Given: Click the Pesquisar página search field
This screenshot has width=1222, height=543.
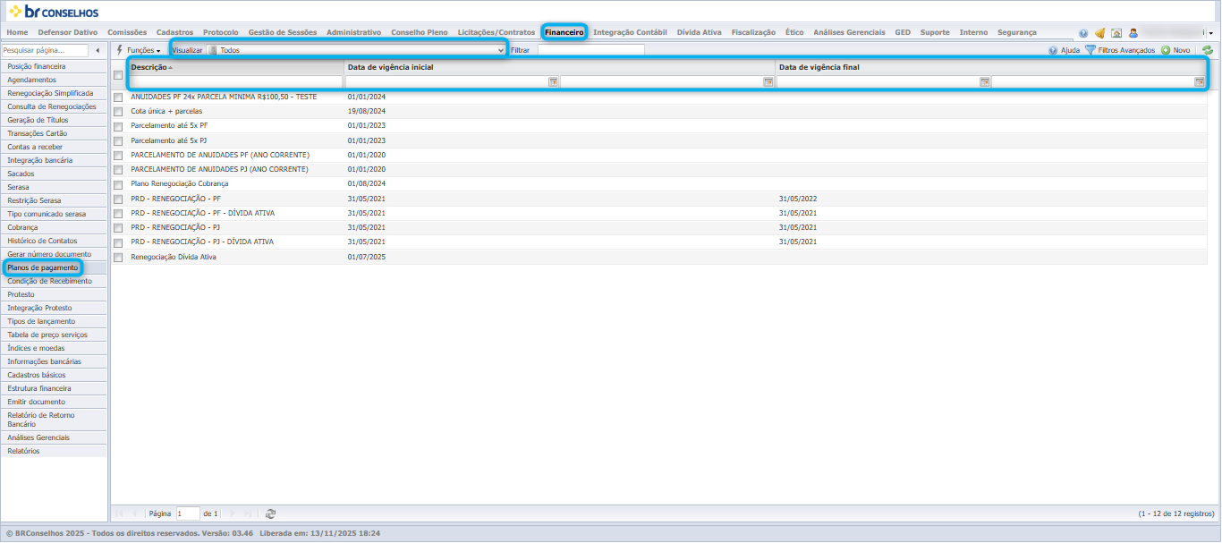Looking at the screenshot, I should click(45, 51).
